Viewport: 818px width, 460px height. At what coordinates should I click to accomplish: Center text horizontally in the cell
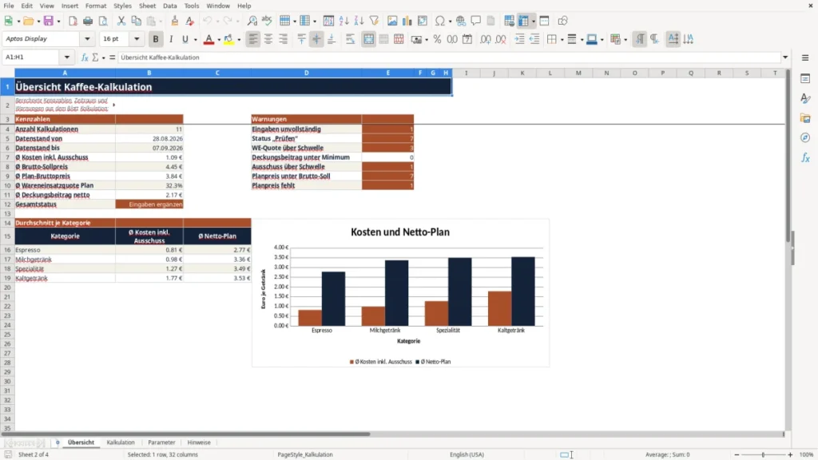point(268,39)
